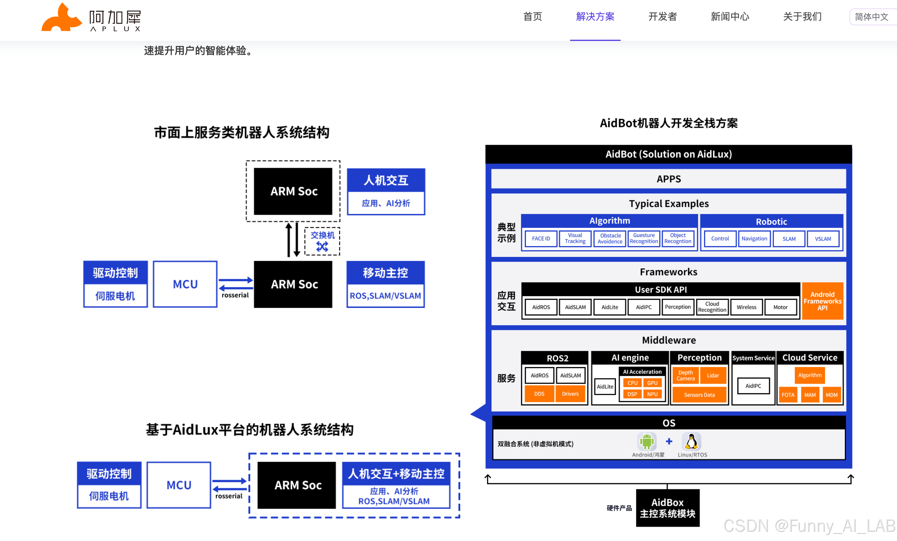Click the Depth Camera block
Screen dimensions: 897x541
coord(685,376)
